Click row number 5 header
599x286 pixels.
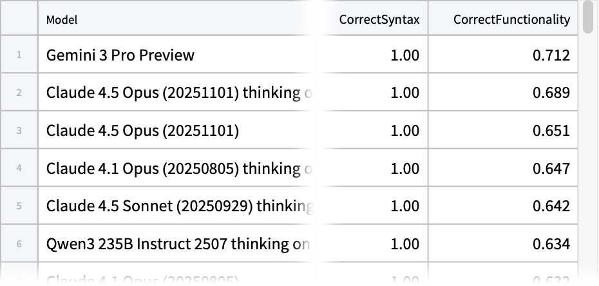pyautogui.click(x=19, y=206)
